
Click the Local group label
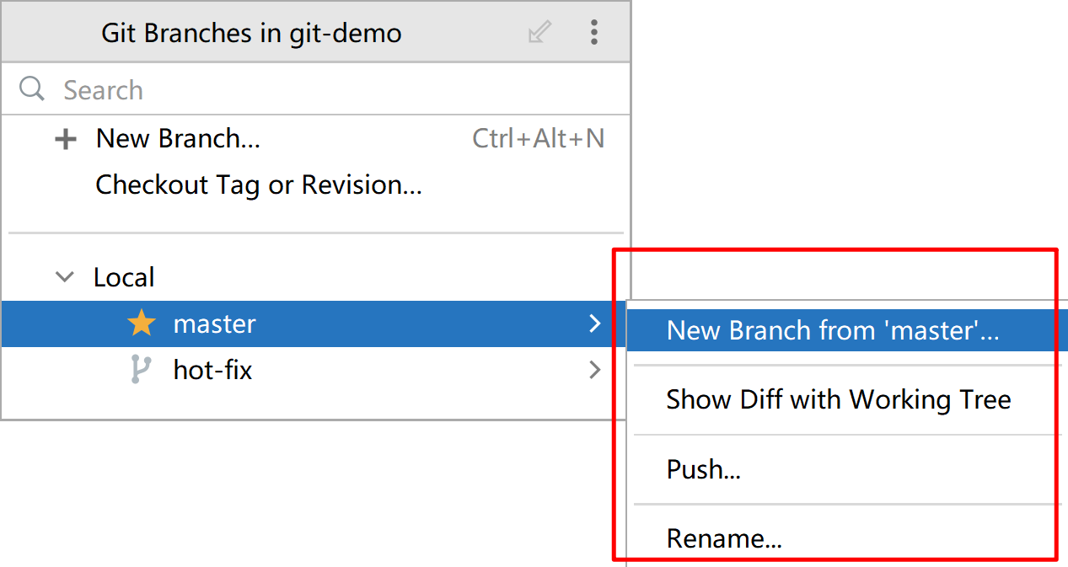(124, 277)
